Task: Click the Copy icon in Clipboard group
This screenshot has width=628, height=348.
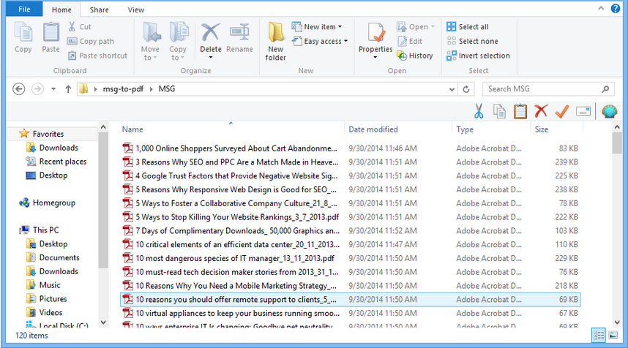Action: click(23, 32)
